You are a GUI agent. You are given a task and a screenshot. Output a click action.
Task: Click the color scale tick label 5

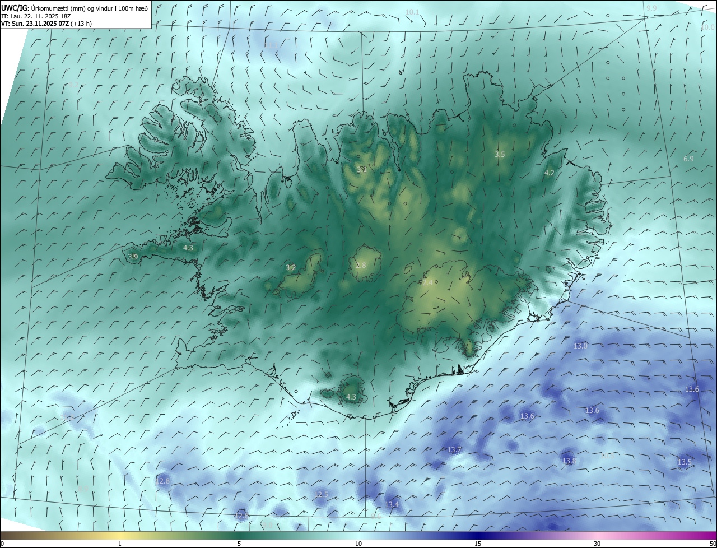tap(239, 544)
